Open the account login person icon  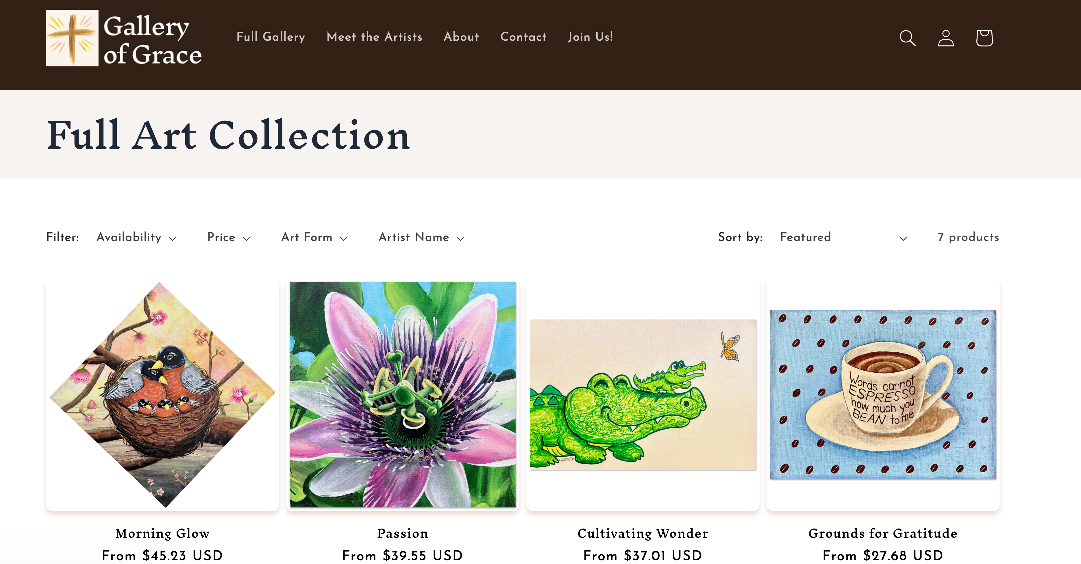click(946, 38)
